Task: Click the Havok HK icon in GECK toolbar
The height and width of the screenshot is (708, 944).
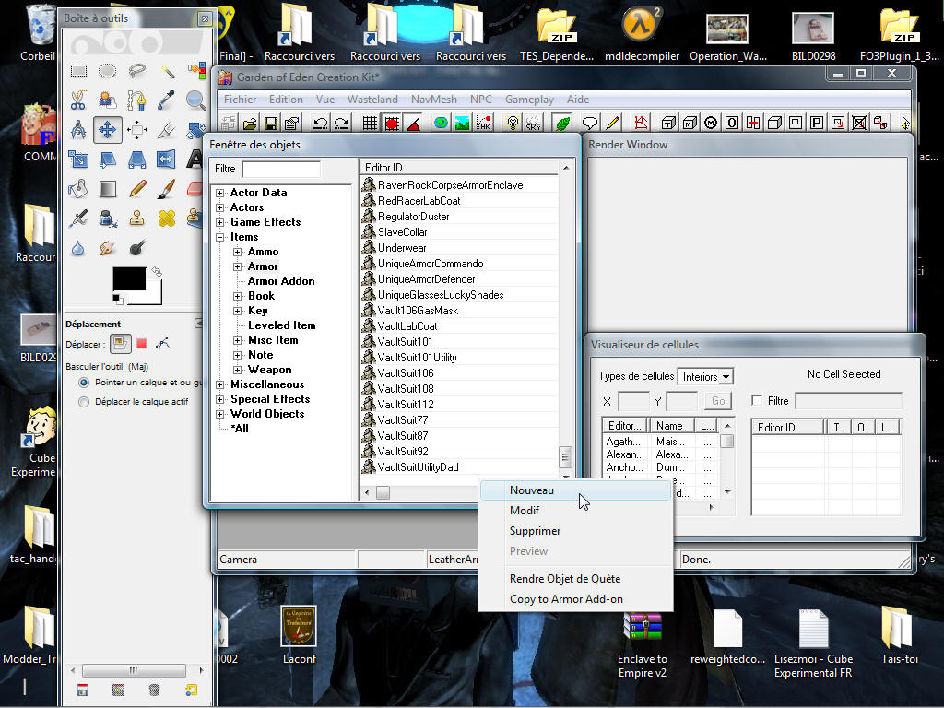Action: pos(483,124)
